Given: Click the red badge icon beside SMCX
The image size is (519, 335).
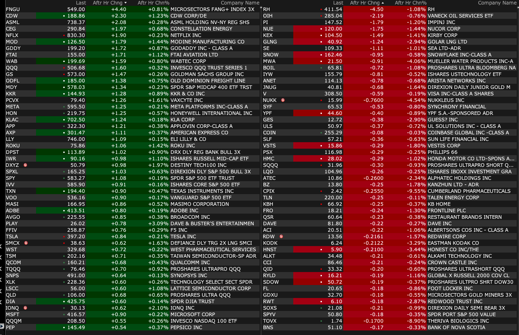Looking at the screenshot, I should tap(26, 243).
